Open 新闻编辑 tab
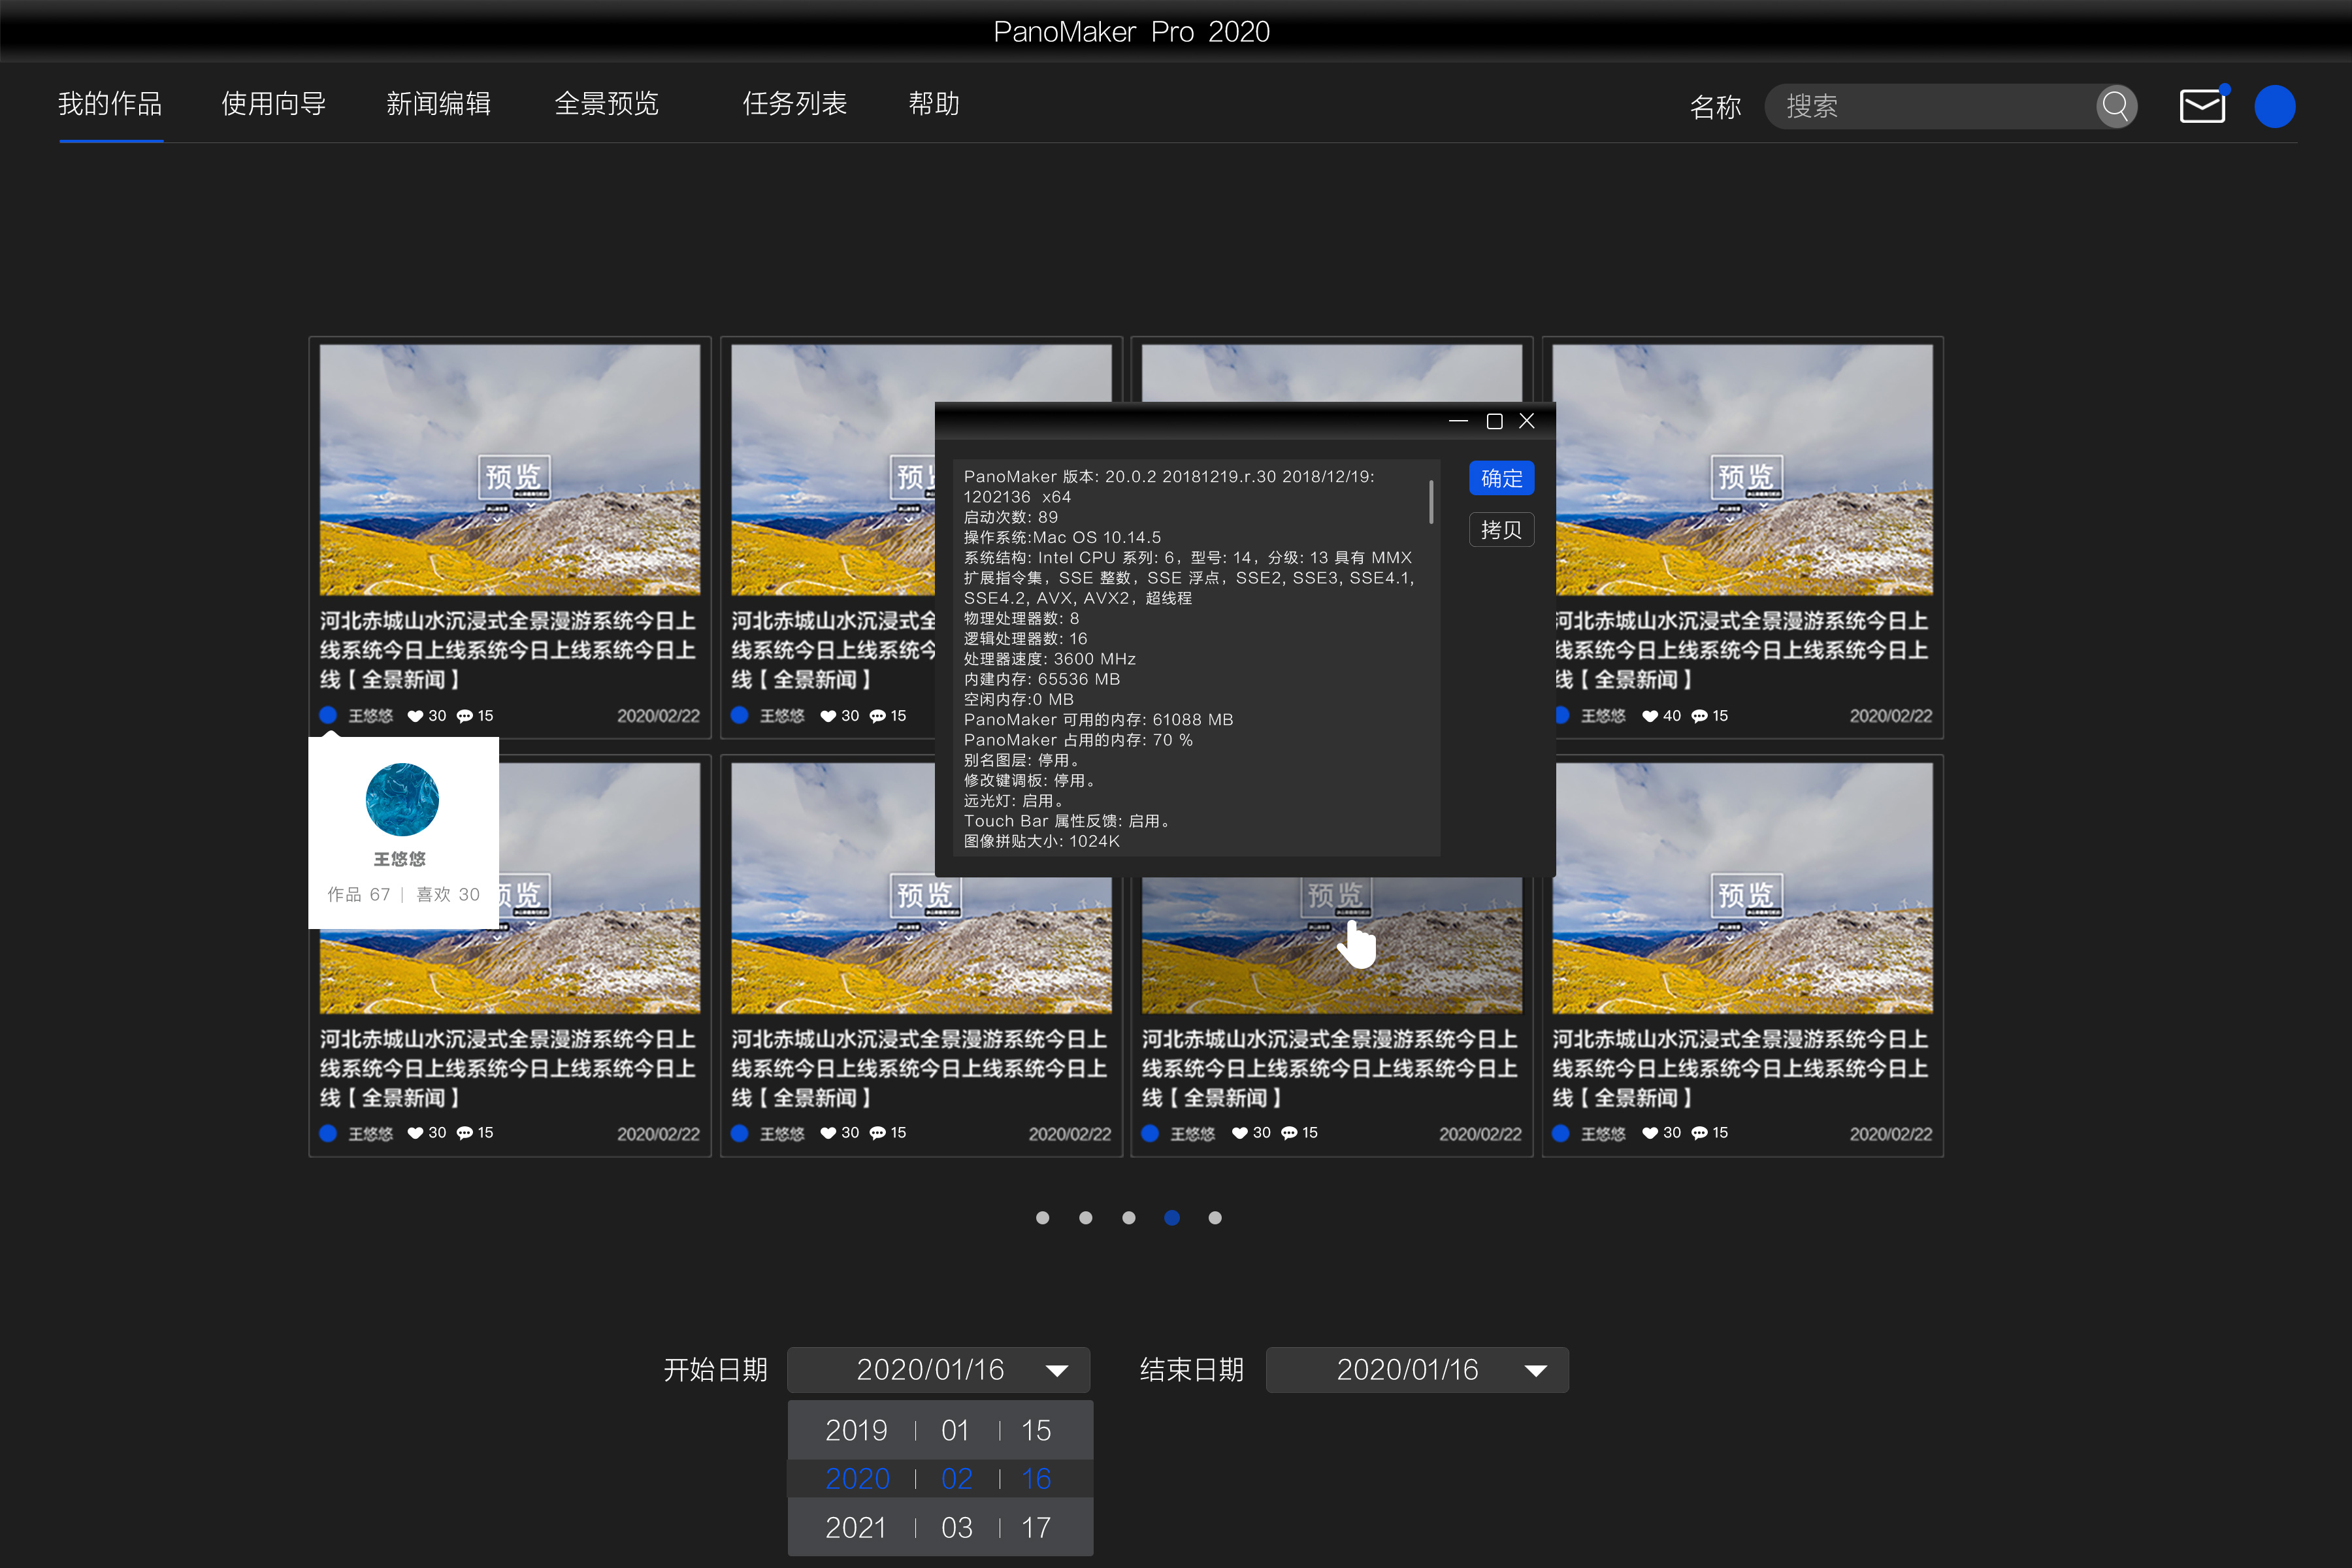This screenshot has height=1568, width=2352. 438,104
